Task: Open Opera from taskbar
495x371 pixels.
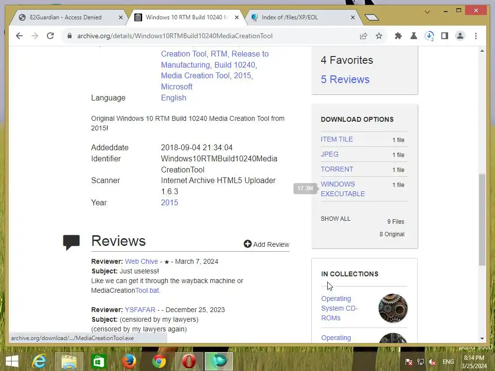Action: pyautogui.click(x=189, y=361)
